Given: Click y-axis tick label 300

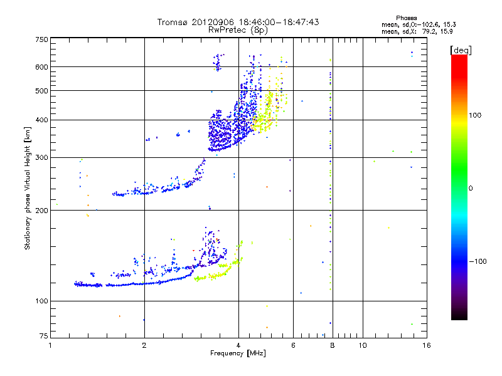Looking at the screenshot, I should [x=42, y=157].
